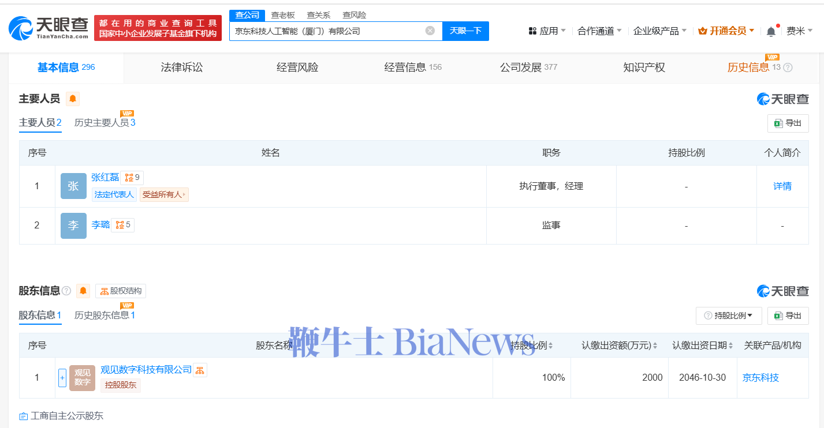Sort by 认缴出资额(万元) column header
Viewport: 824px width, 428px height.
(620, 346)
